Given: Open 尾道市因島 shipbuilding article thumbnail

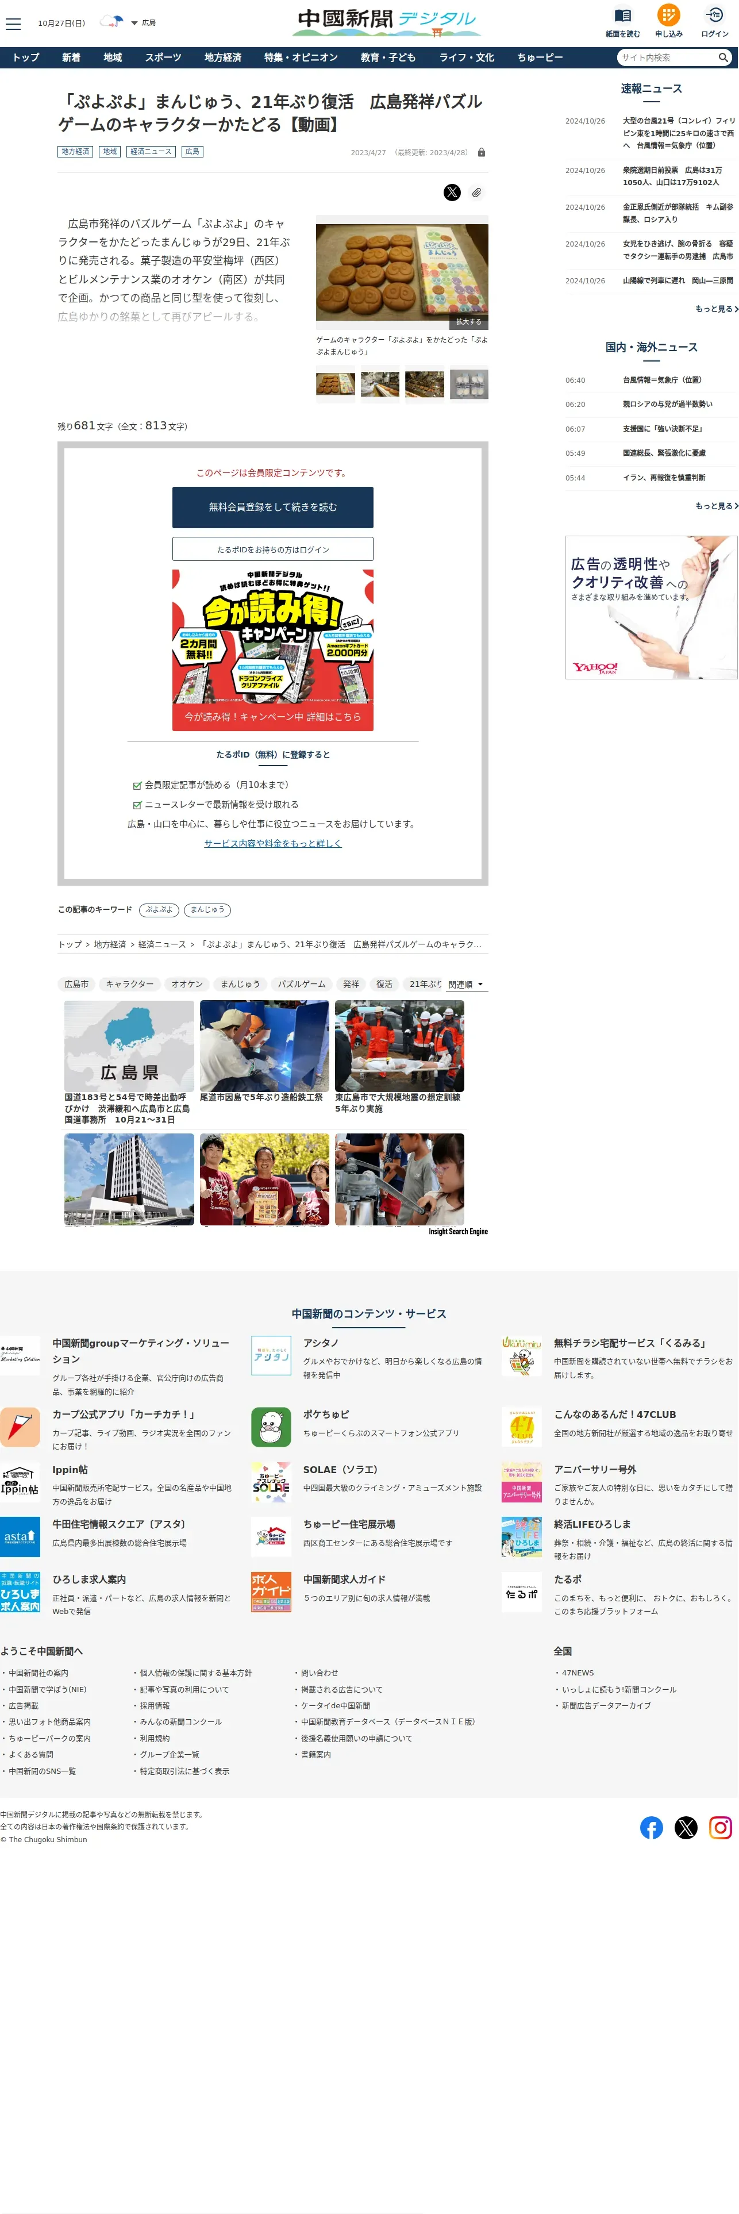Looking at the screenshot, I should click(264, 1046).
